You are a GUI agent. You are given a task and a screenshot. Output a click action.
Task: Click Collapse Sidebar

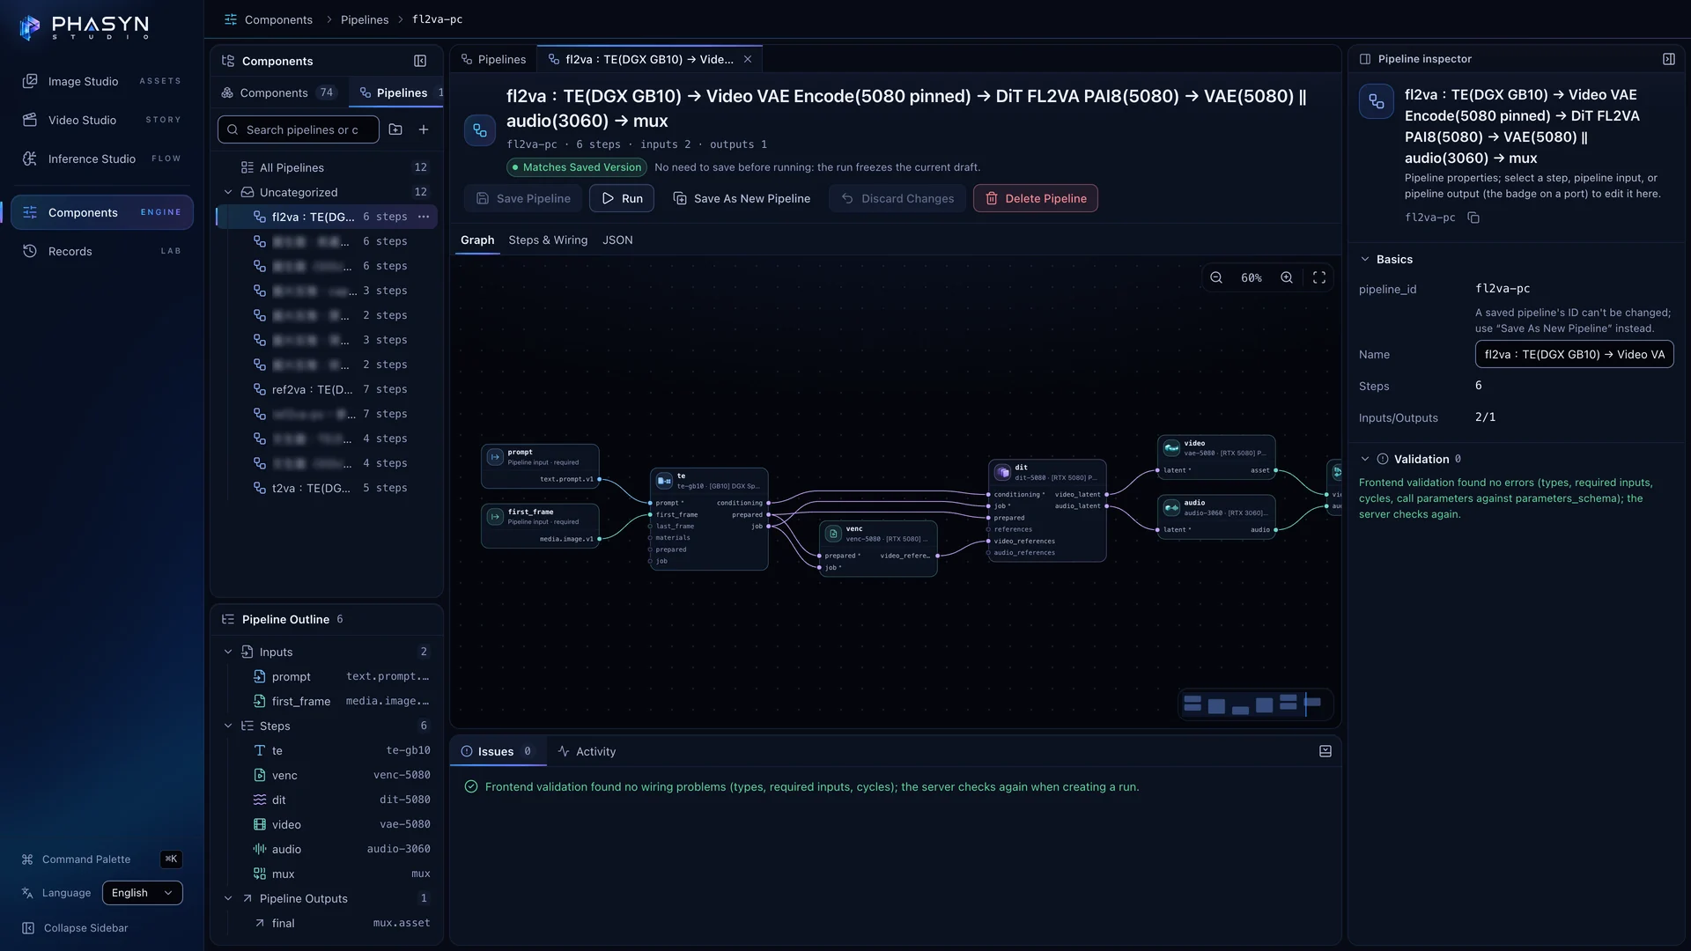click(x=76, y=928)
